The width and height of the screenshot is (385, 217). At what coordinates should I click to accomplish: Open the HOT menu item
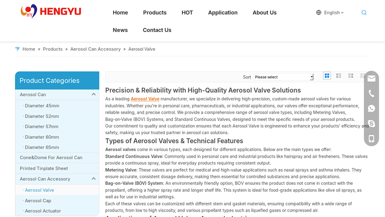(x=187, y=13)
